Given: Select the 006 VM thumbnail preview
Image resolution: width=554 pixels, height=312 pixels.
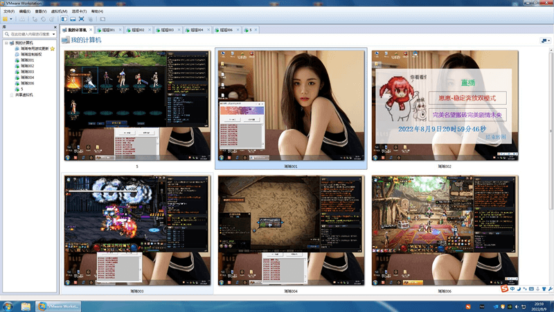Looking at the screenshot, I should pyautogui.click(x=445, y=230).
